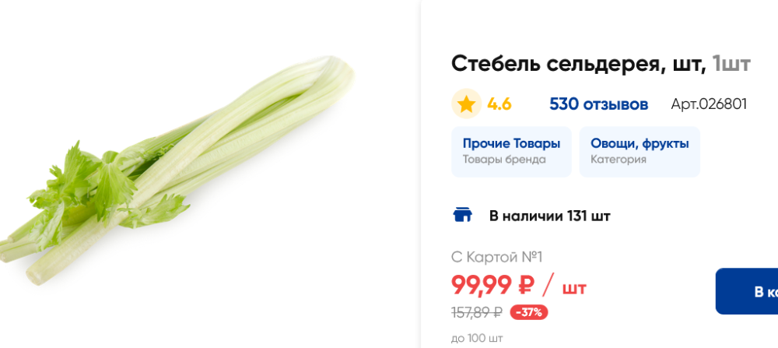This screenshot has height=348, width=778.
Task: Click the article number Арт.026801
Action: [709, 104]
